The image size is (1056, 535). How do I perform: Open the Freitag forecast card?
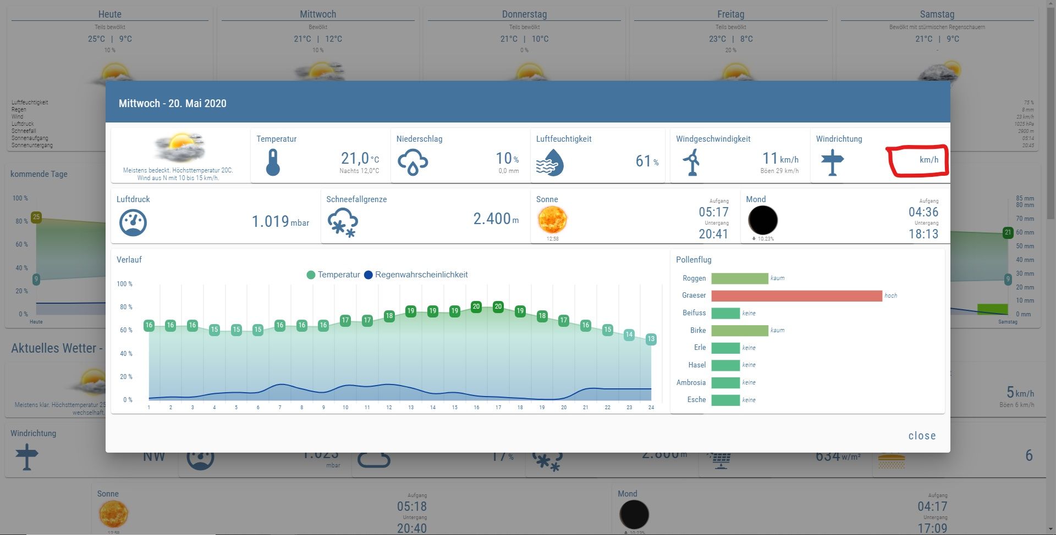pos(731,44)
